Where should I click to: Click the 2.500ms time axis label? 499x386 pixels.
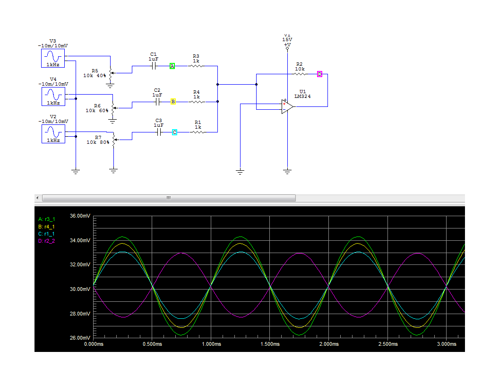pyautogui.click(x=388, y=344)
